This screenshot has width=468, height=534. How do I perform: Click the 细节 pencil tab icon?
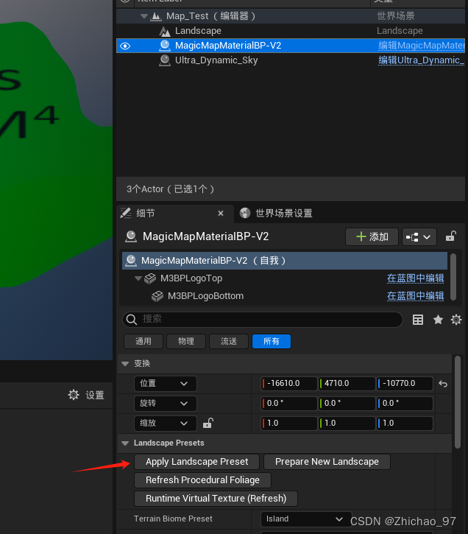126,213
